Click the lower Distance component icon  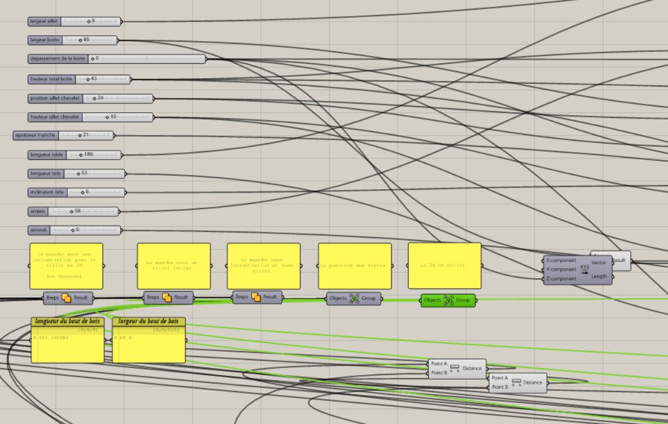515,382
